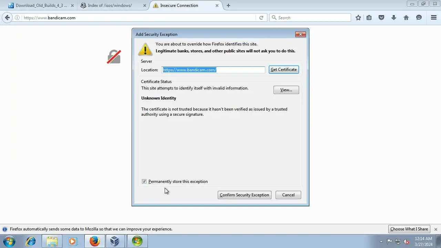Toggle Permanently store this exception checkbox
This screenshot has height=248, width=441.
pos(144,182)
